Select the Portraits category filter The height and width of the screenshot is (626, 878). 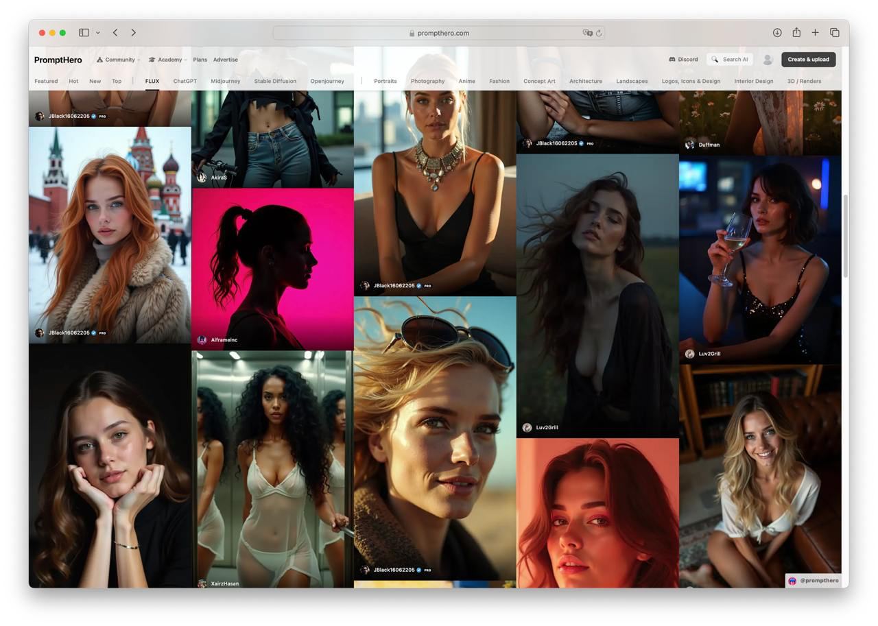[385, 81]
